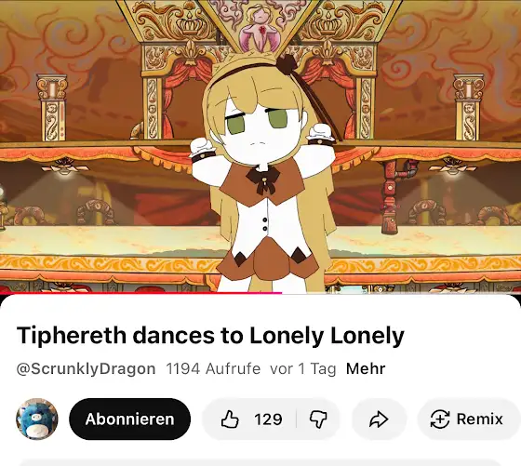Click the right golden pillar in the video
This screenshot has width=521, height=466.
coord(469,108)
